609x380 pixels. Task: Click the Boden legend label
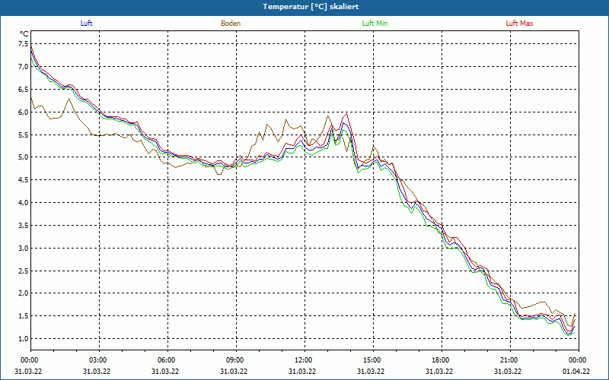(231, 24)
